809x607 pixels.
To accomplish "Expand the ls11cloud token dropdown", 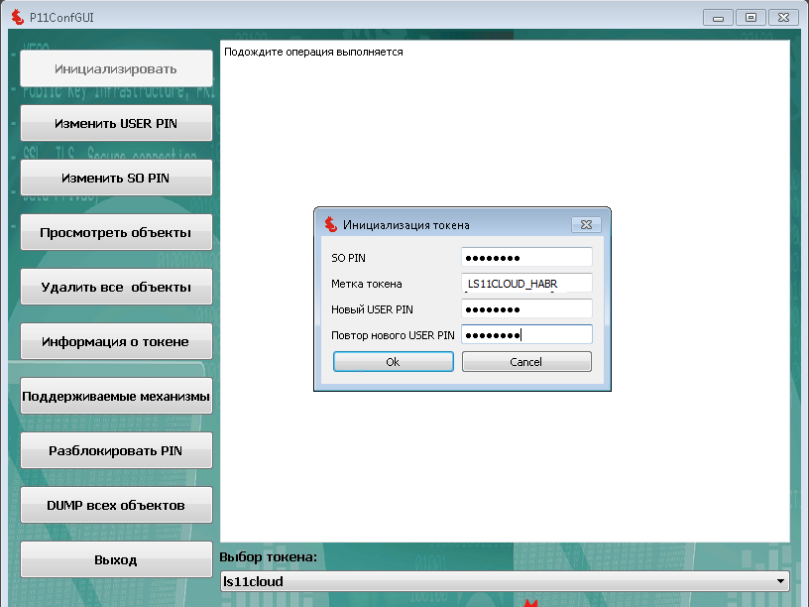I will 505,581.
